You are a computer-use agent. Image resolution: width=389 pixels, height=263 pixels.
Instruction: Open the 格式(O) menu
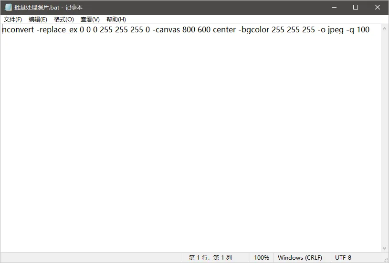(x=64, y=19)
